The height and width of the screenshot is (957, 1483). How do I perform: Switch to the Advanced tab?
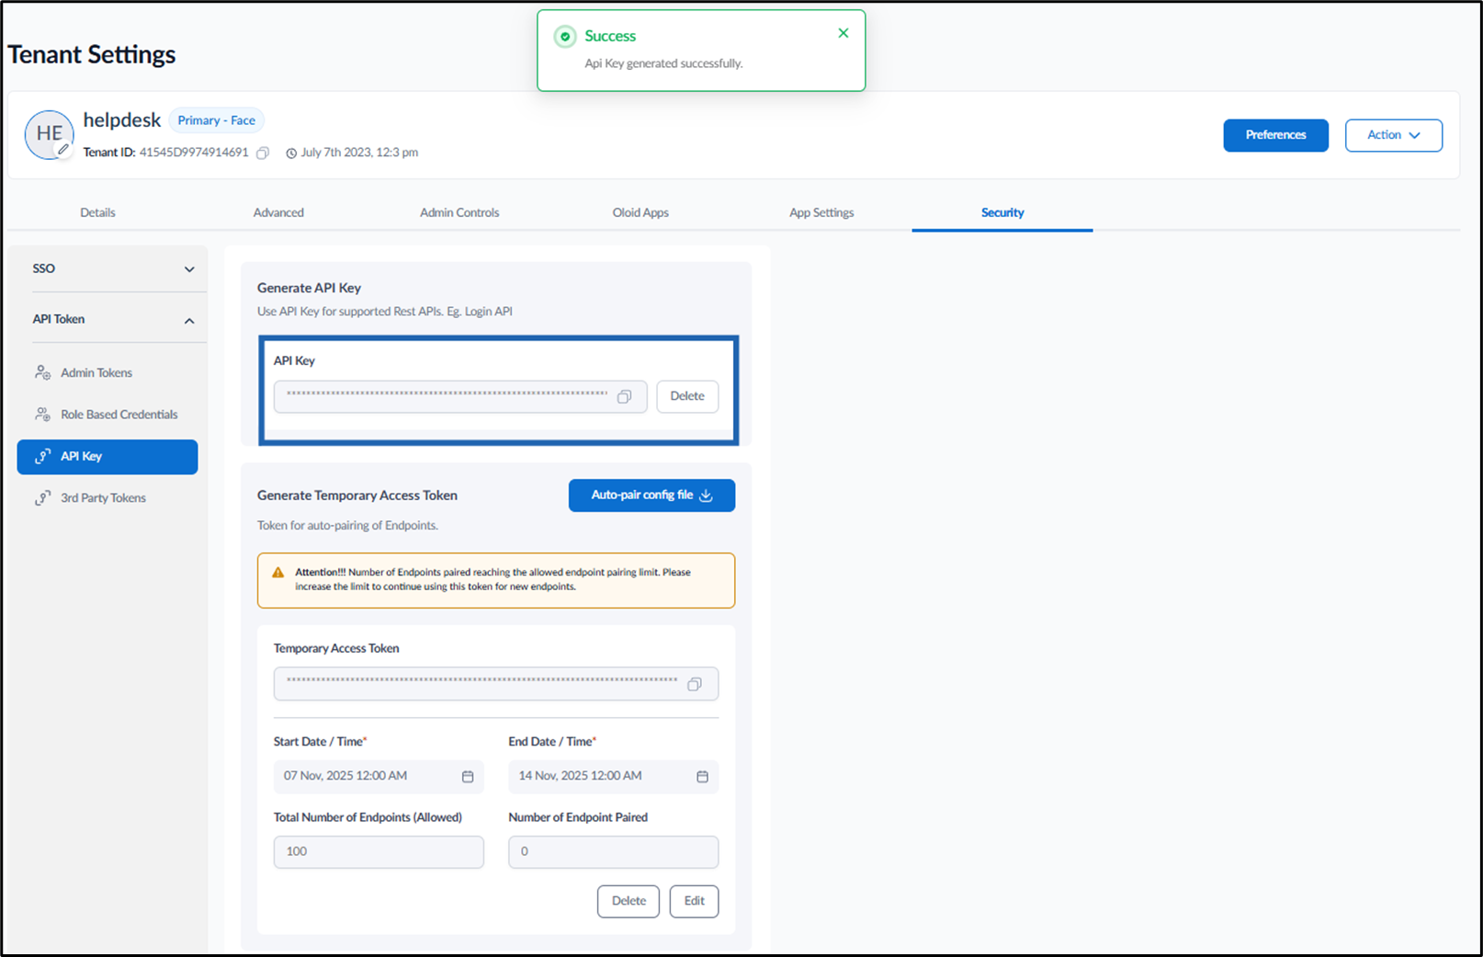point(278,212)
